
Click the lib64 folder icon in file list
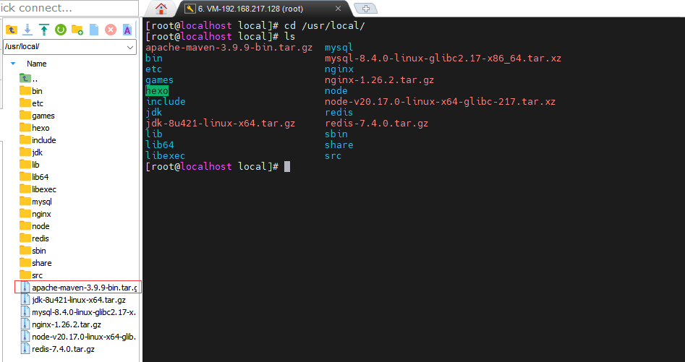(25, 176)
